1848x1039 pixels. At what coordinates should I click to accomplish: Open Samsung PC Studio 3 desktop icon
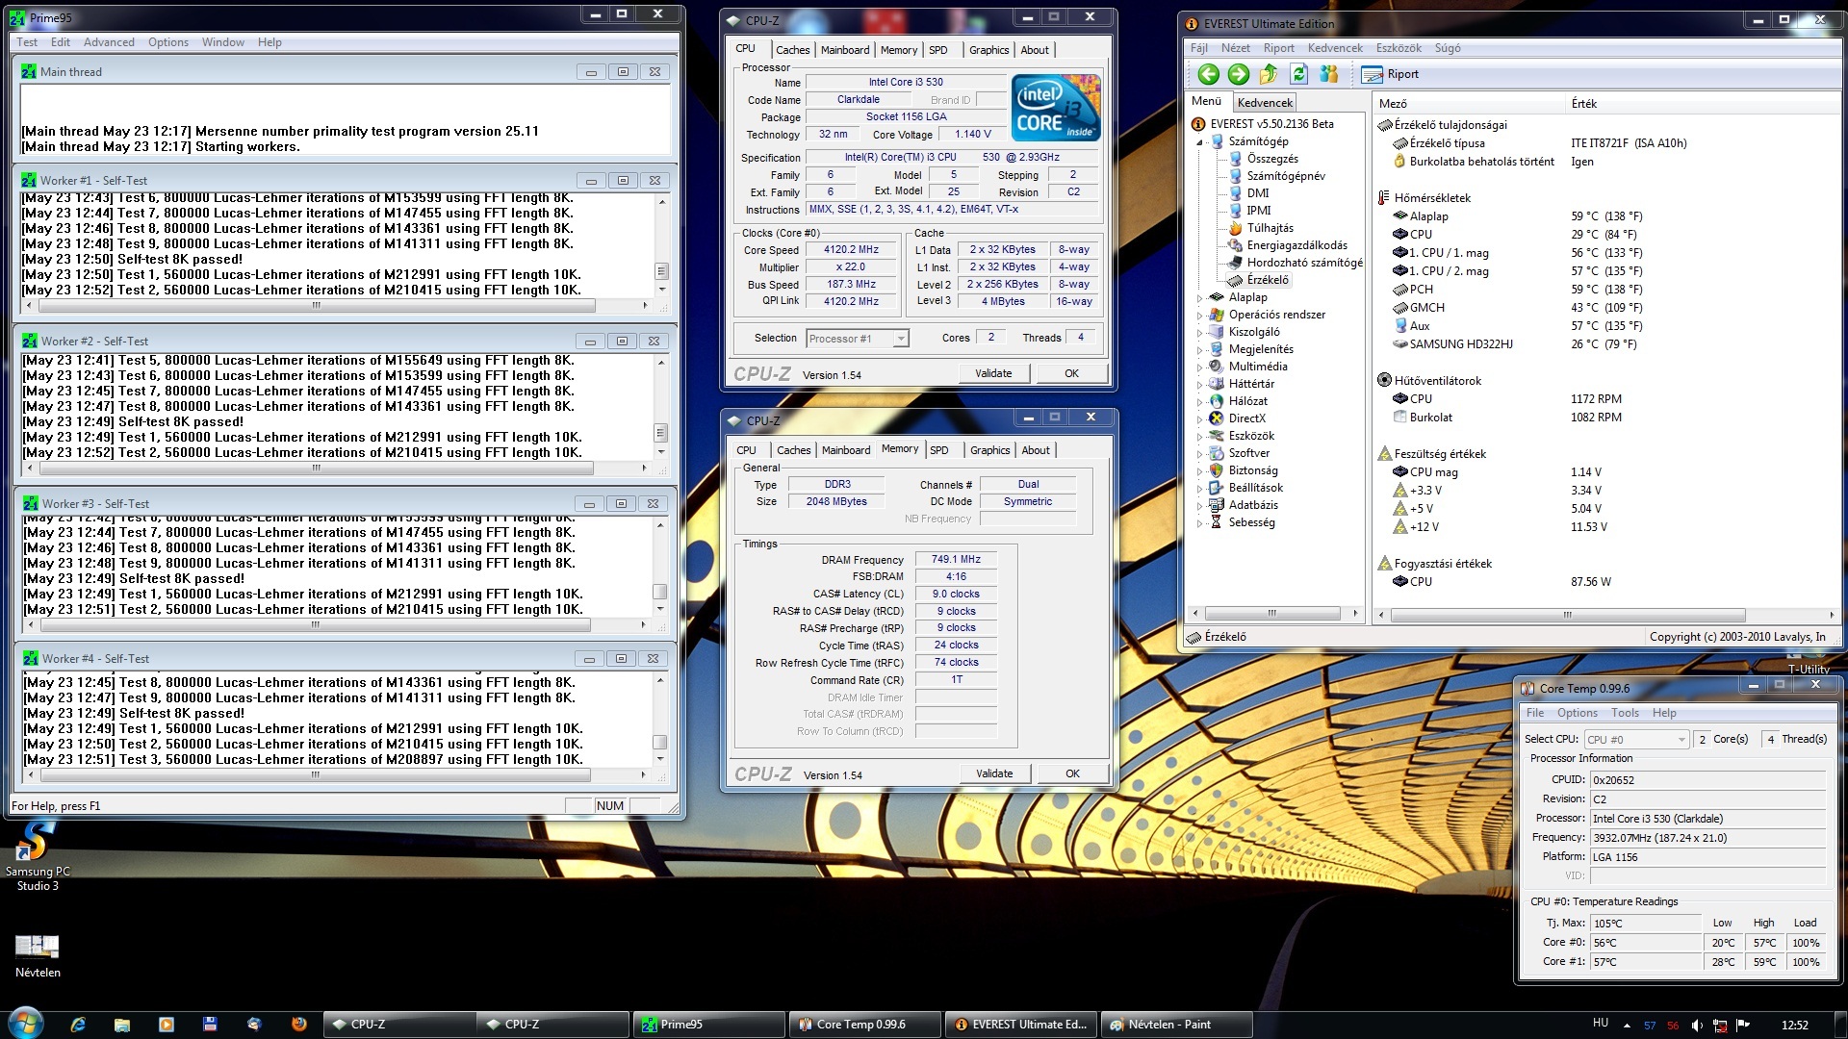click(37, 855)
